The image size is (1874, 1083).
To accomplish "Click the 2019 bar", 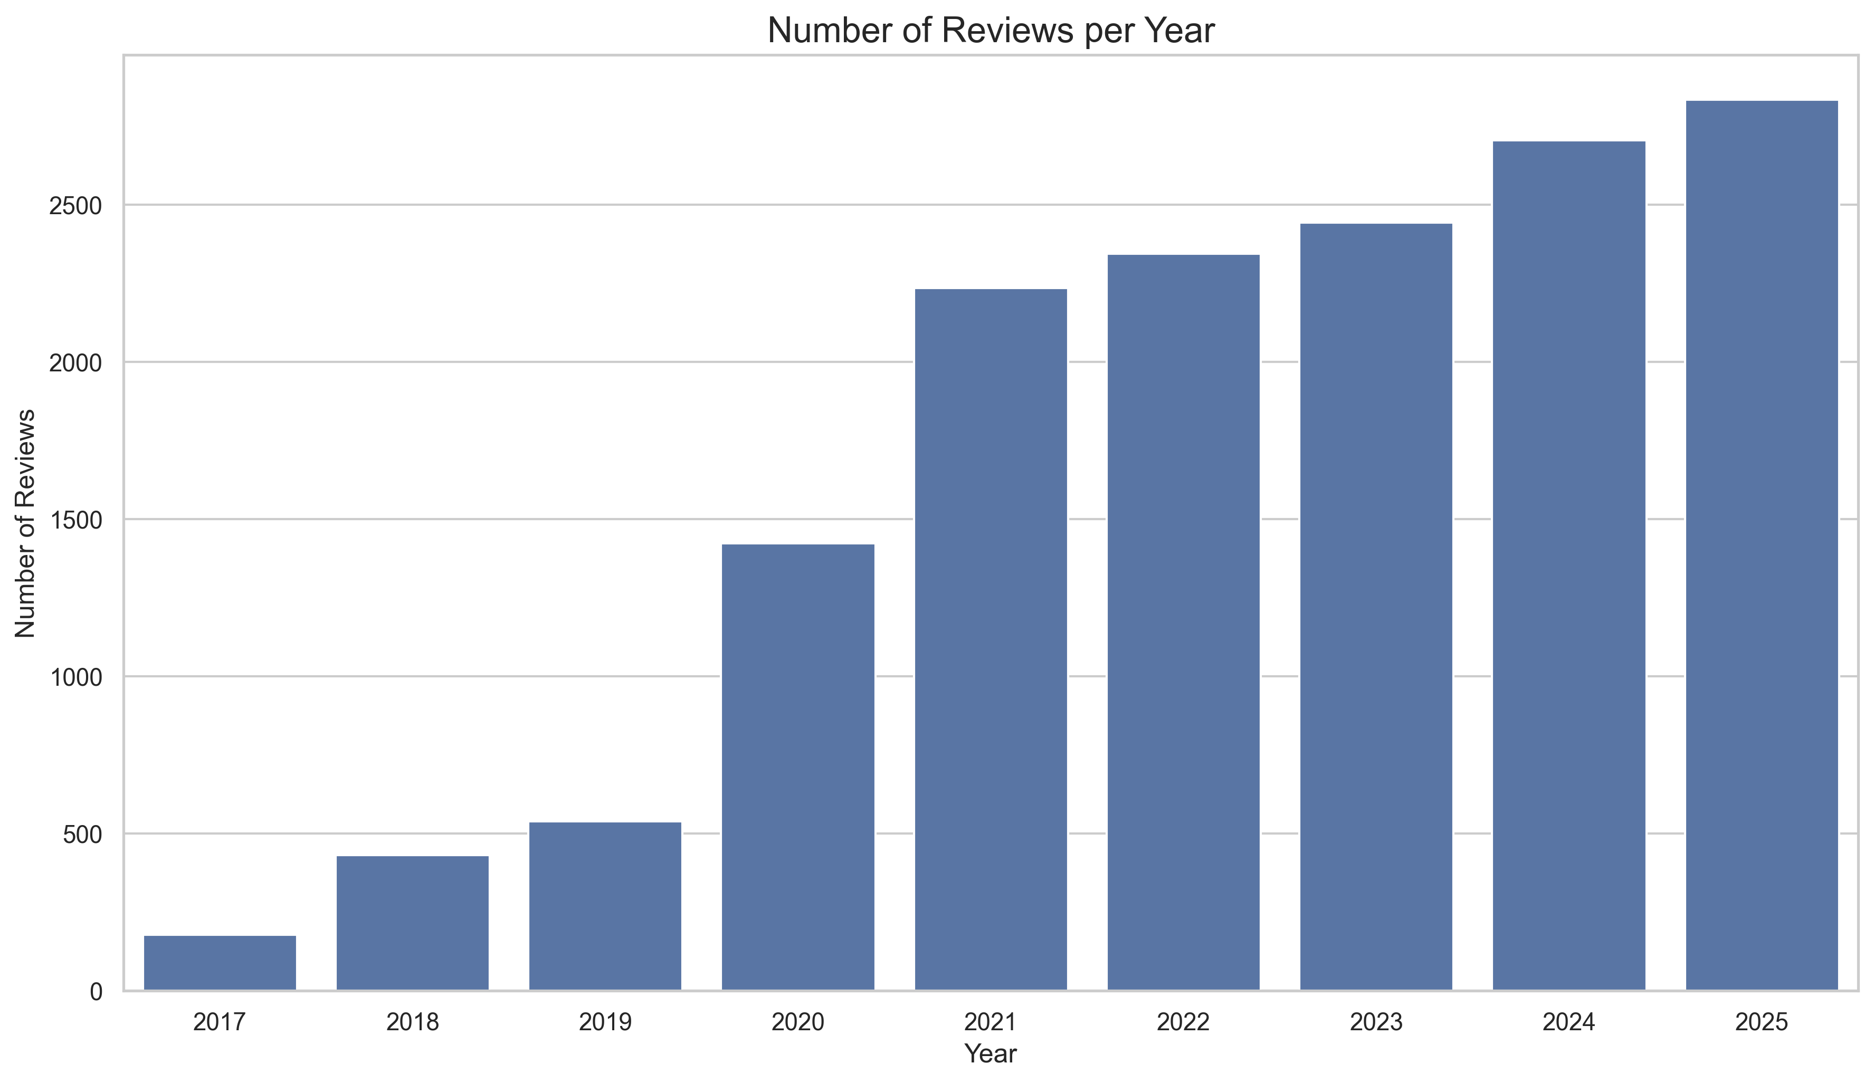I will click(x=605, y=906).
